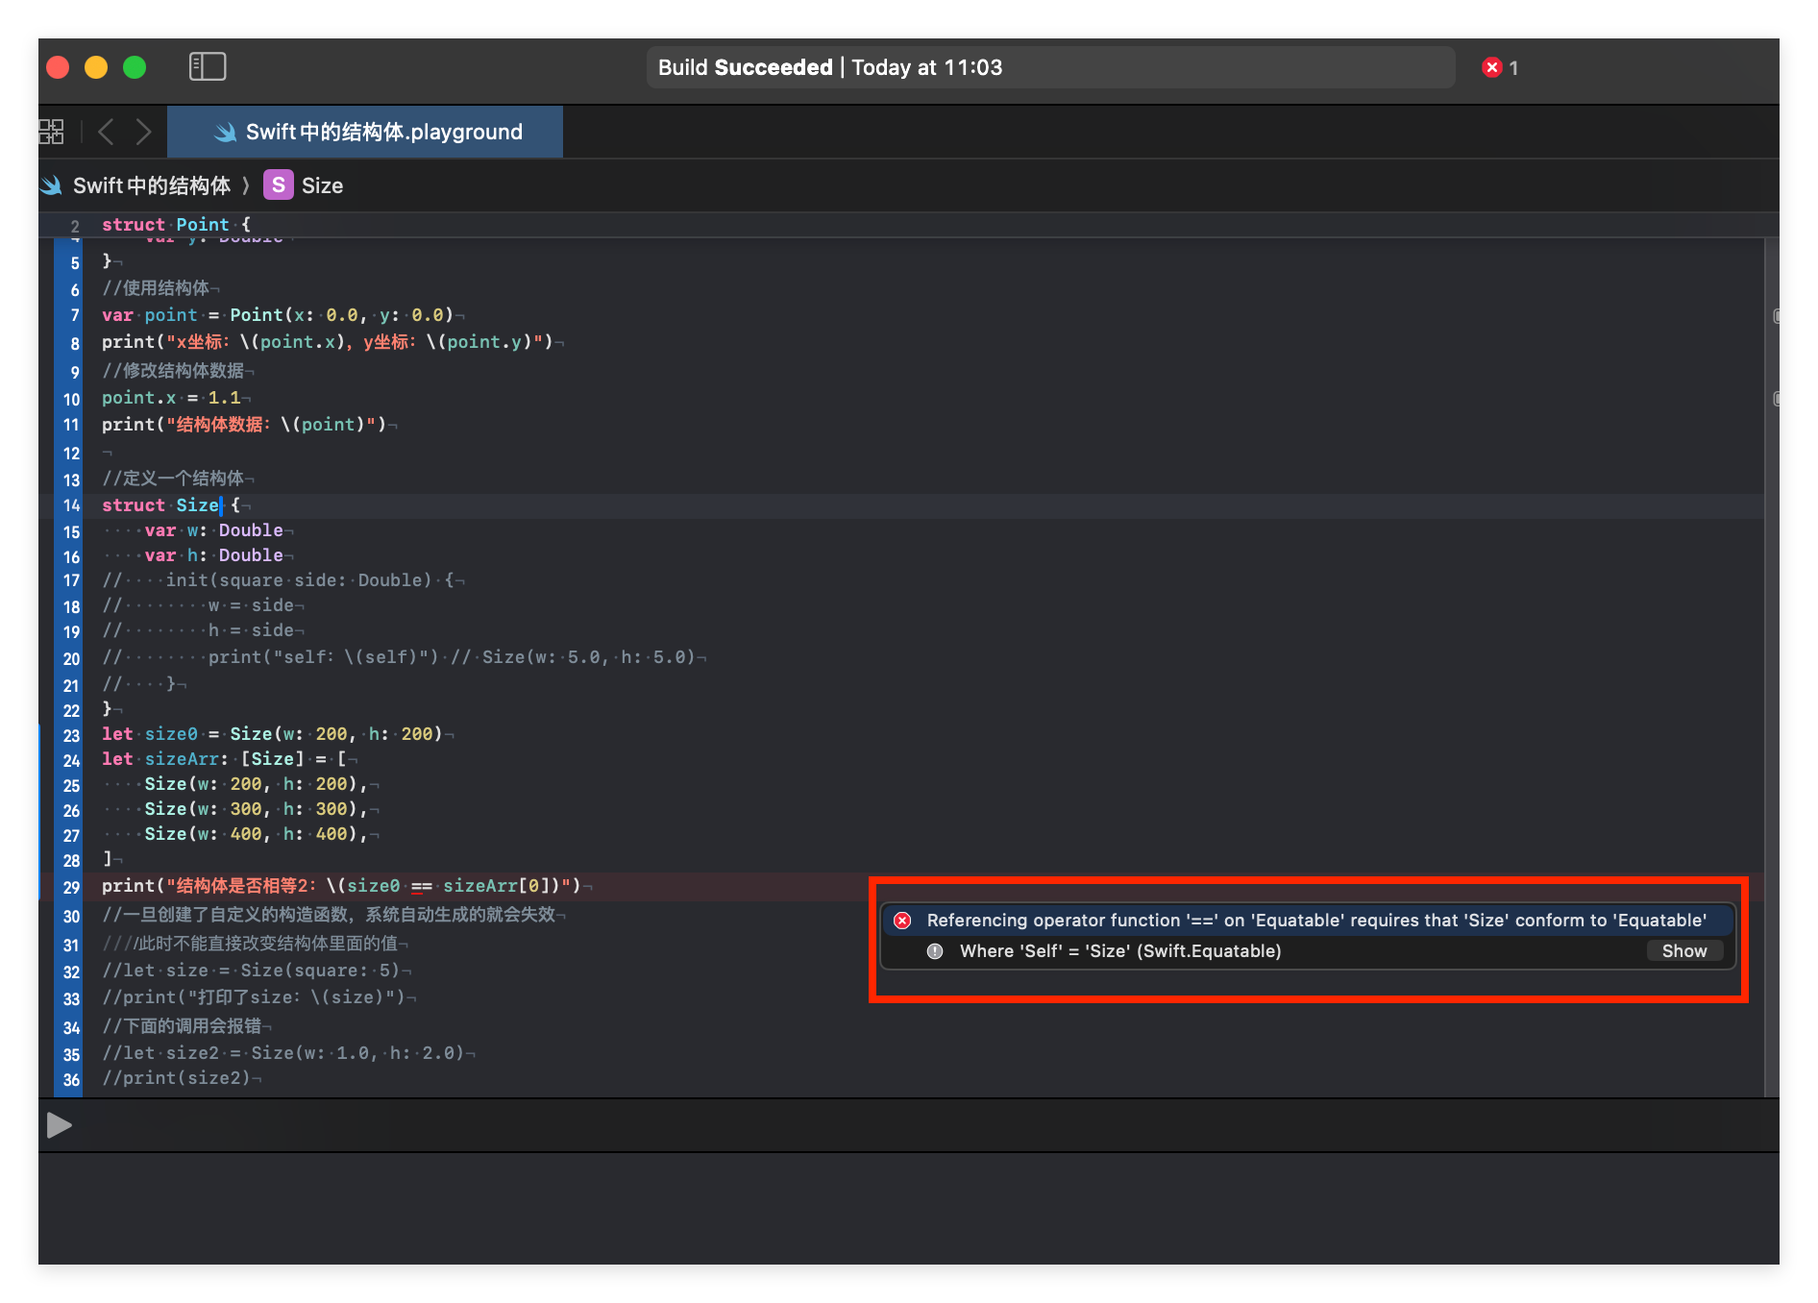Click 'let sizeArr: [Size] = [' line
The height and width of the screenshot is (1303, 1818).
pyautogui.click(x=224, y=759)
